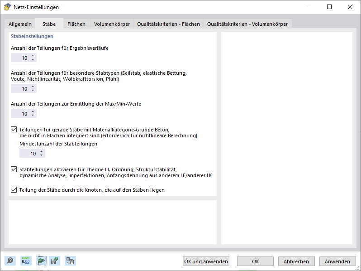Go to the Volumenkörper tab
Image resolution: width=361 pixels, height=271 pixels.
click(x=112, y=24)
